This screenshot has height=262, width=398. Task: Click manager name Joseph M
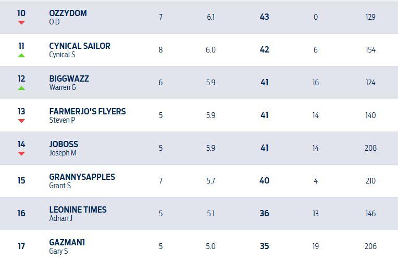tap(63, 153)
